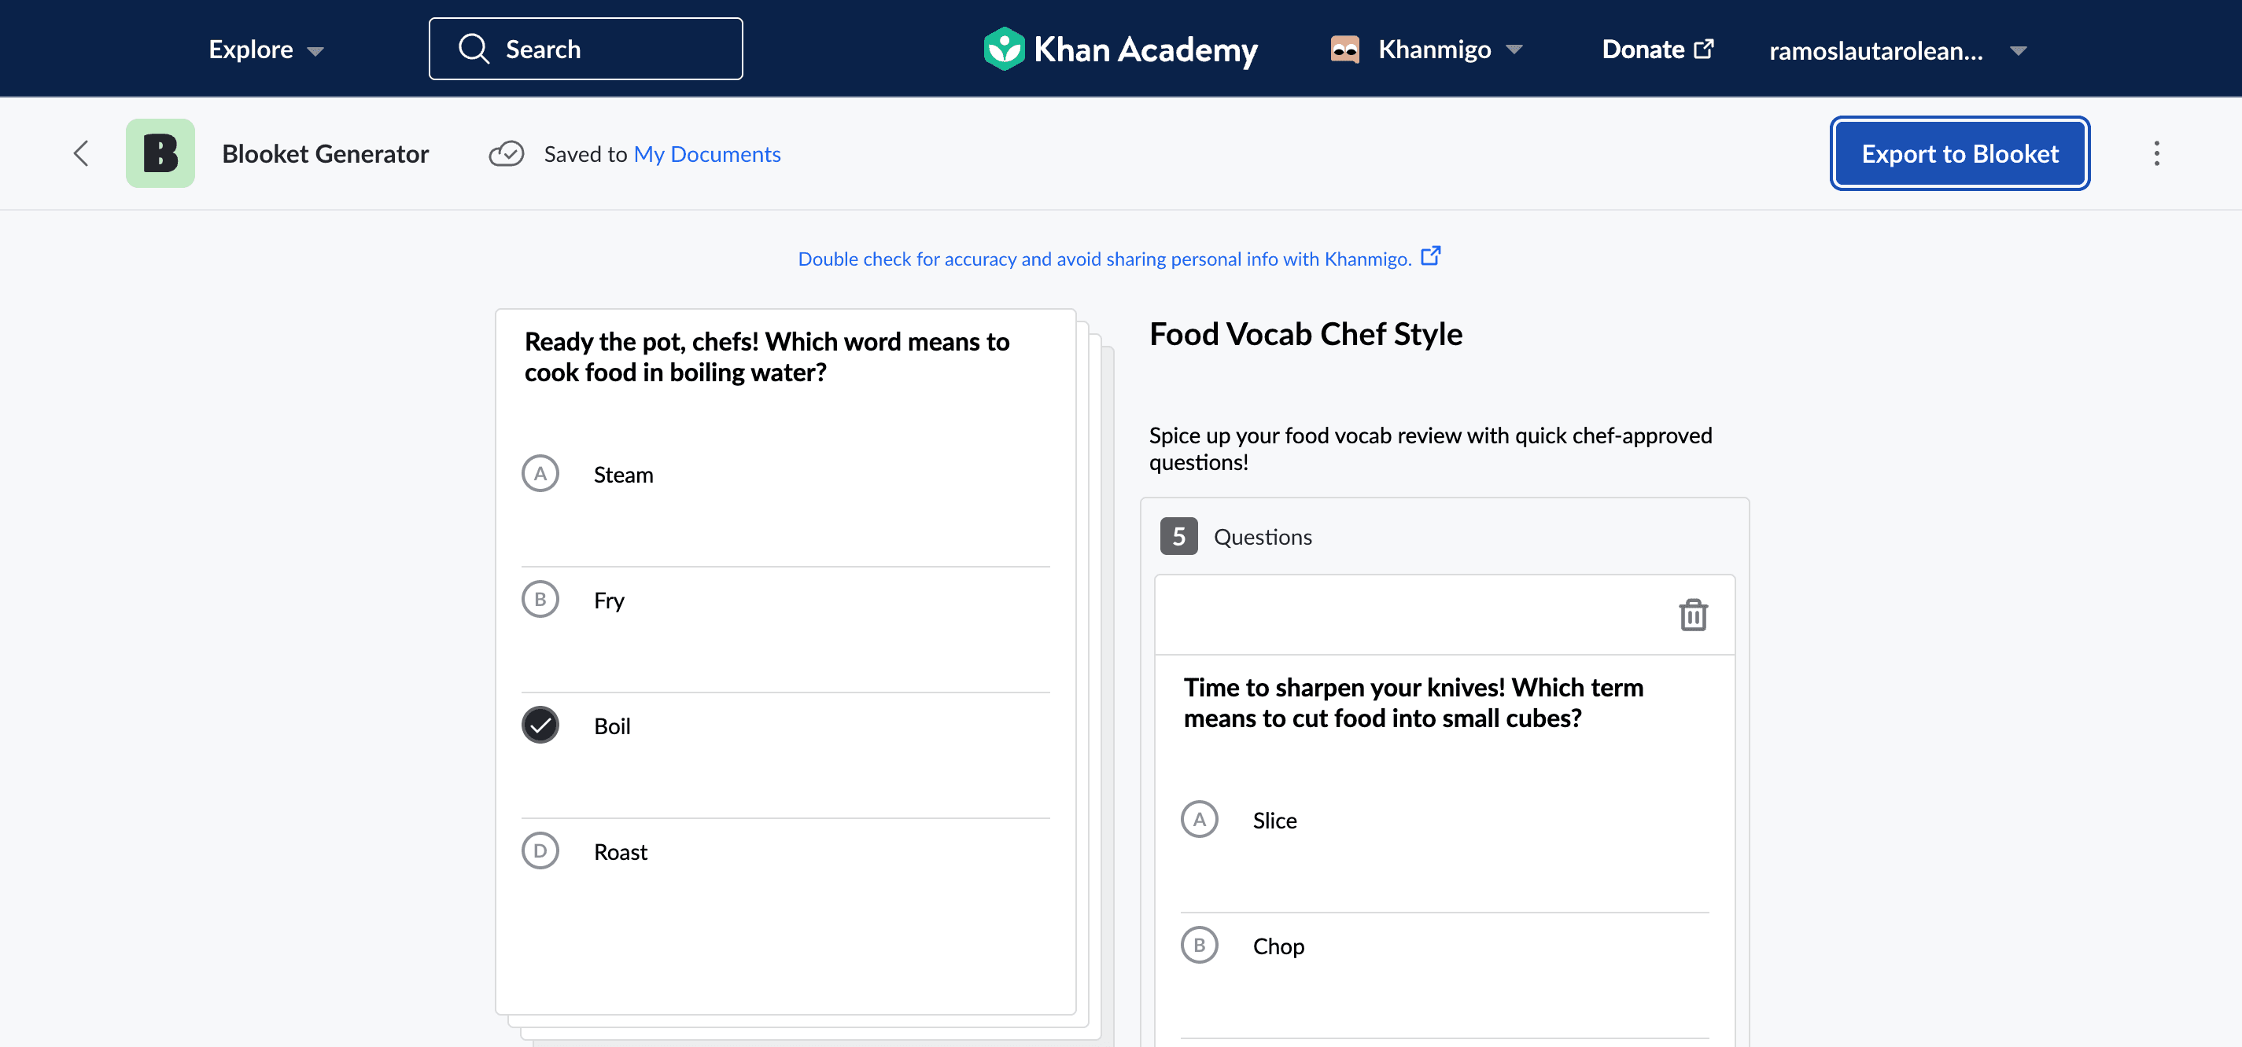Screen dimensions: 2242x1047
Task: Click the green Blooket B logo icon
Action: [160, 154]
